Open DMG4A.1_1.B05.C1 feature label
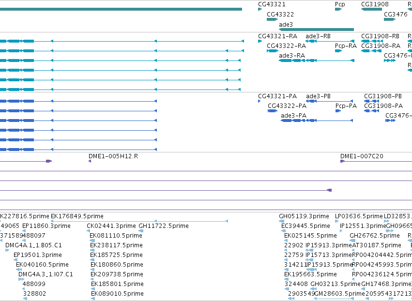The width and height of the screenshot is (412, 301). [x=33, y=245]
